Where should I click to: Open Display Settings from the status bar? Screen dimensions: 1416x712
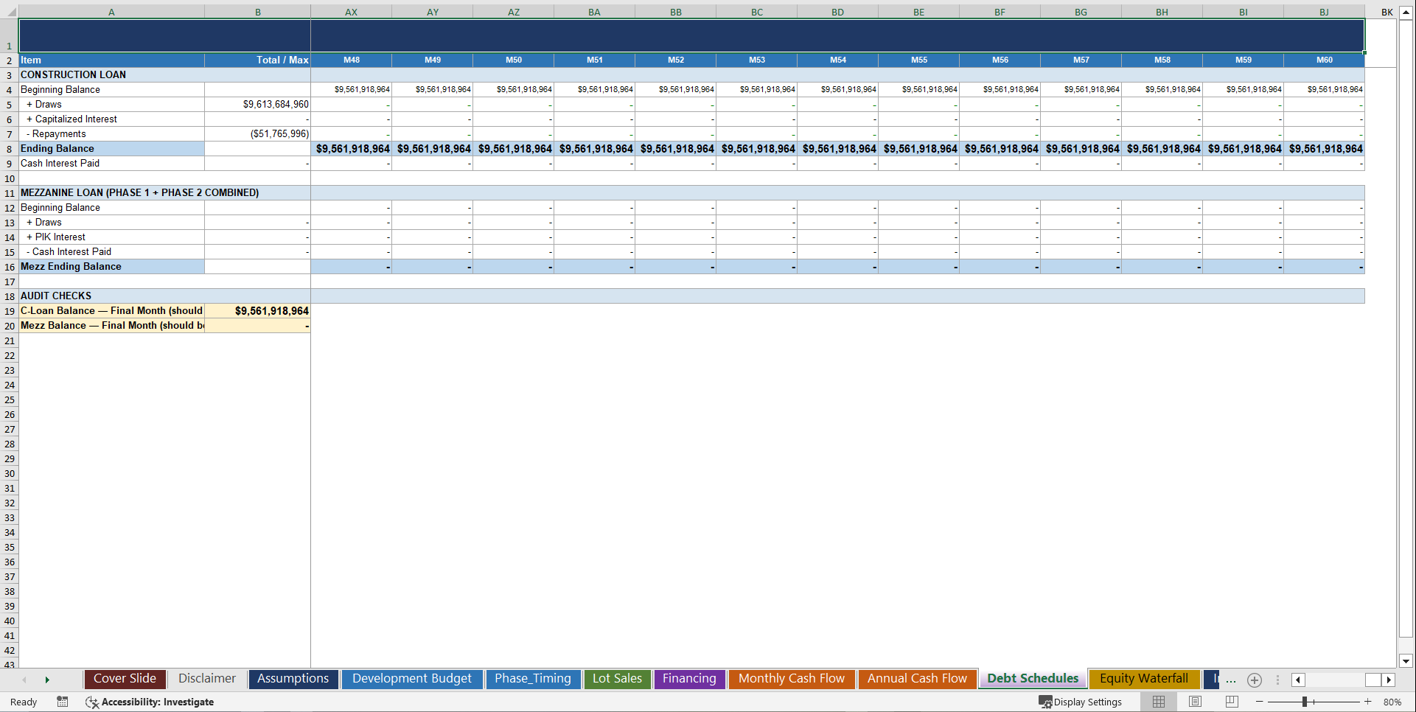tap(1081, 702)
